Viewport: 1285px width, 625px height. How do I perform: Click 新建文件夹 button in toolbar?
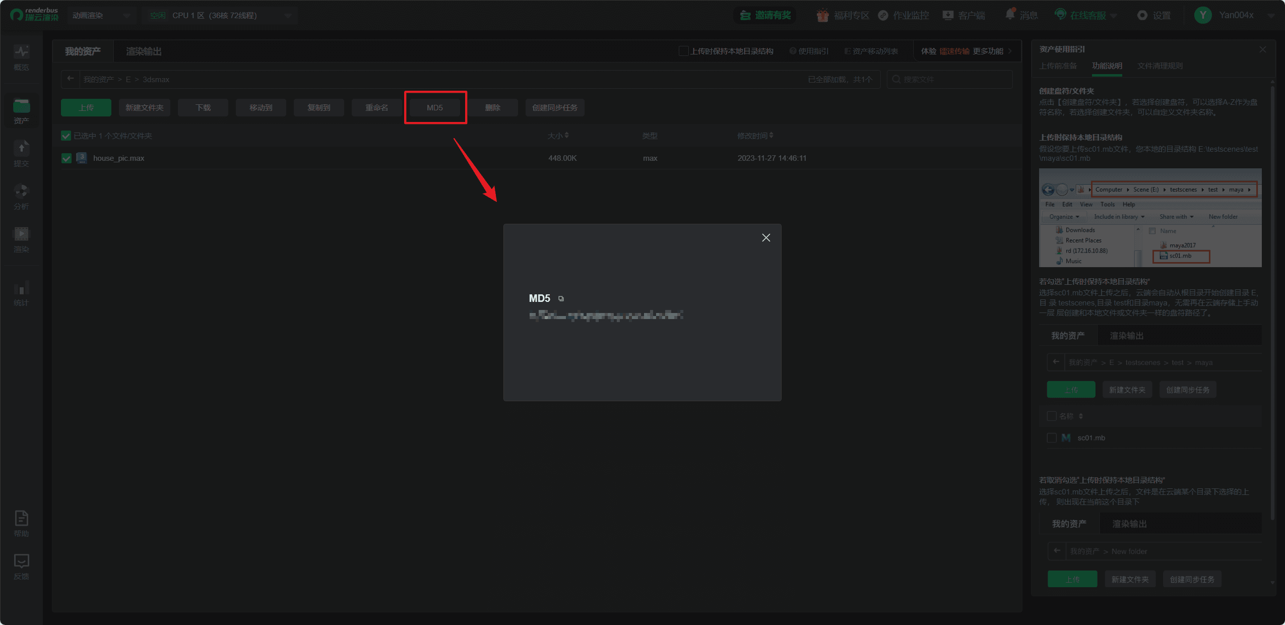coord(145,107)
